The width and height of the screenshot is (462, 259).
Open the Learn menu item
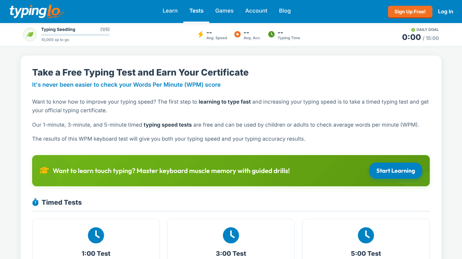pyautogui.click(x=170, y=11)
